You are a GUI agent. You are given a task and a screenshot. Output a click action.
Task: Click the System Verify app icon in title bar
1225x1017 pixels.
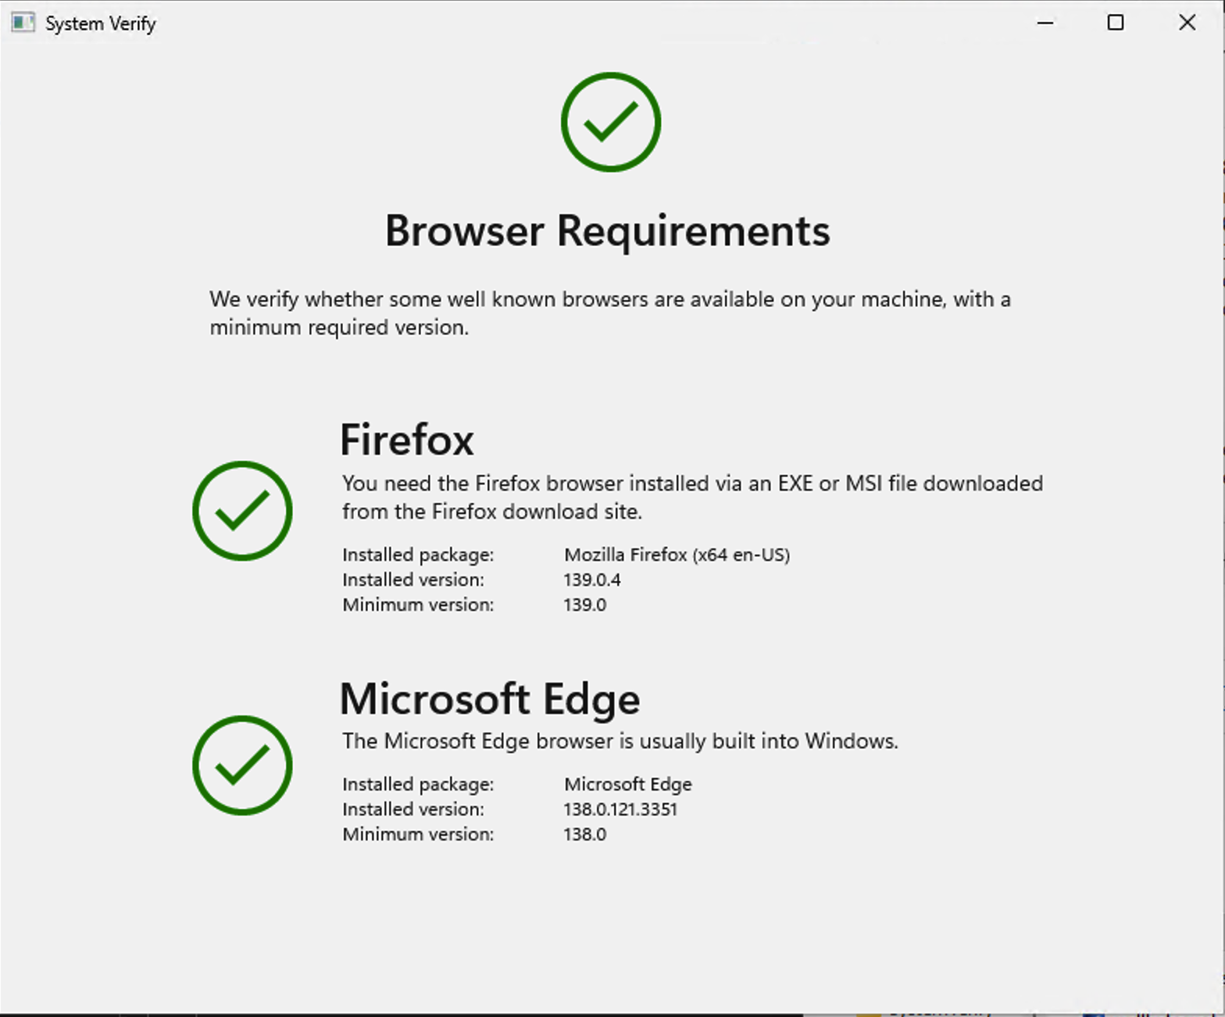pos(23,23)
